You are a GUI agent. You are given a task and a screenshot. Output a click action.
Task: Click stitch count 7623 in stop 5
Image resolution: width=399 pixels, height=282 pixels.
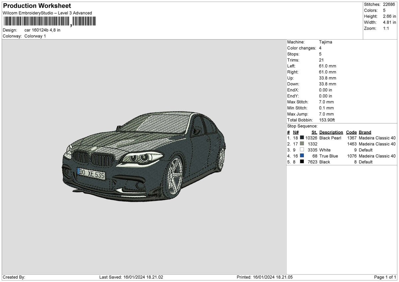pos(313,162)
